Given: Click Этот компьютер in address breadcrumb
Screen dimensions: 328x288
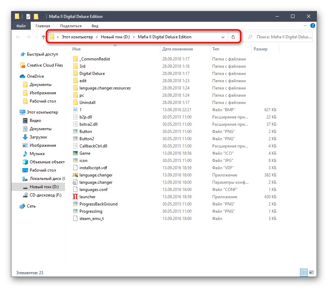Looking at the screenshot, I should (x=77, y=37).
